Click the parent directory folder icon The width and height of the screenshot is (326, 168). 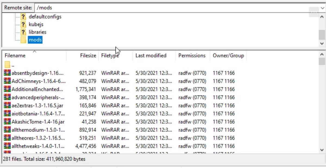point(7,65)
